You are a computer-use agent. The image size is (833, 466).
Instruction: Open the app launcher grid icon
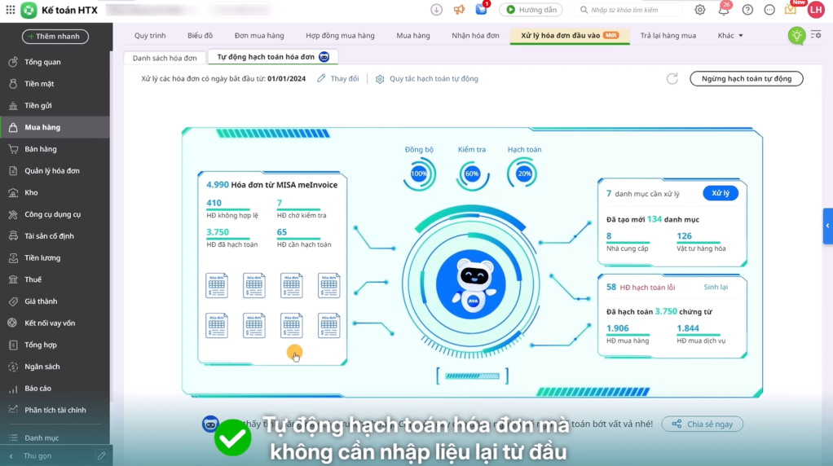pos(10,10)
